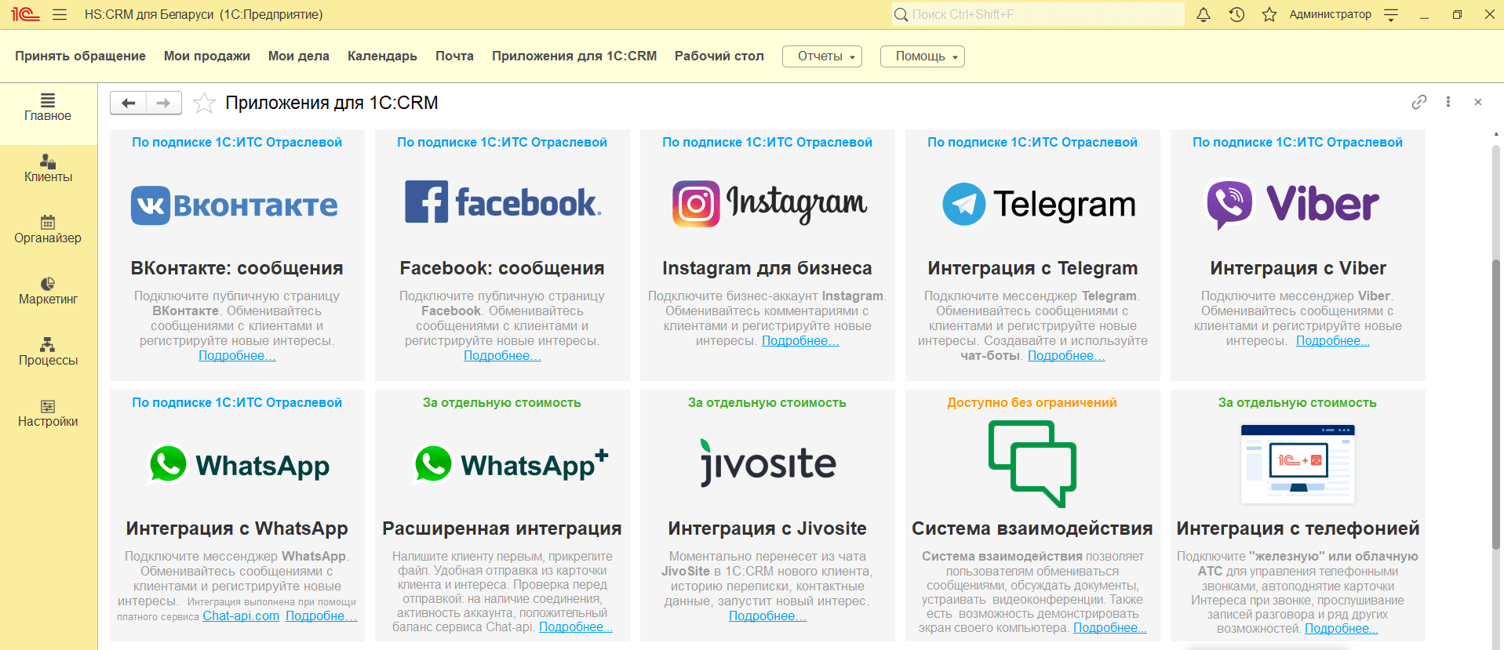
Task: Open favorites star in title bar
Action: point(1269,14)
